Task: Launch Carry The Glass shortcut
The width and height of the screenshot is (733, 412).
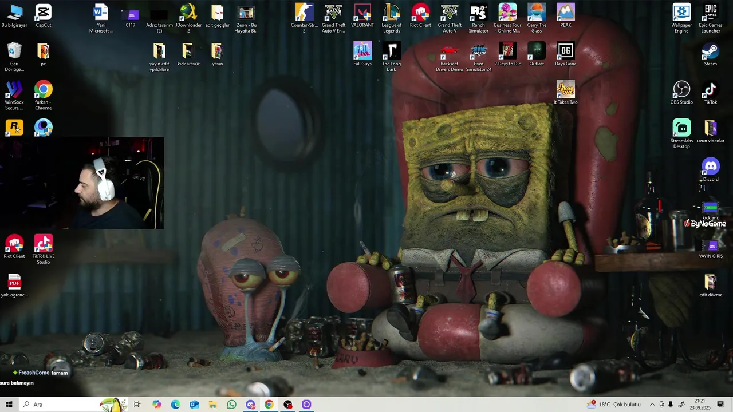Action: [x=537, y=18]
